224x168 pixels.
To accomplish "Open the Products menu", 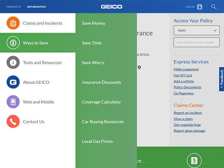I will [13, 7].
